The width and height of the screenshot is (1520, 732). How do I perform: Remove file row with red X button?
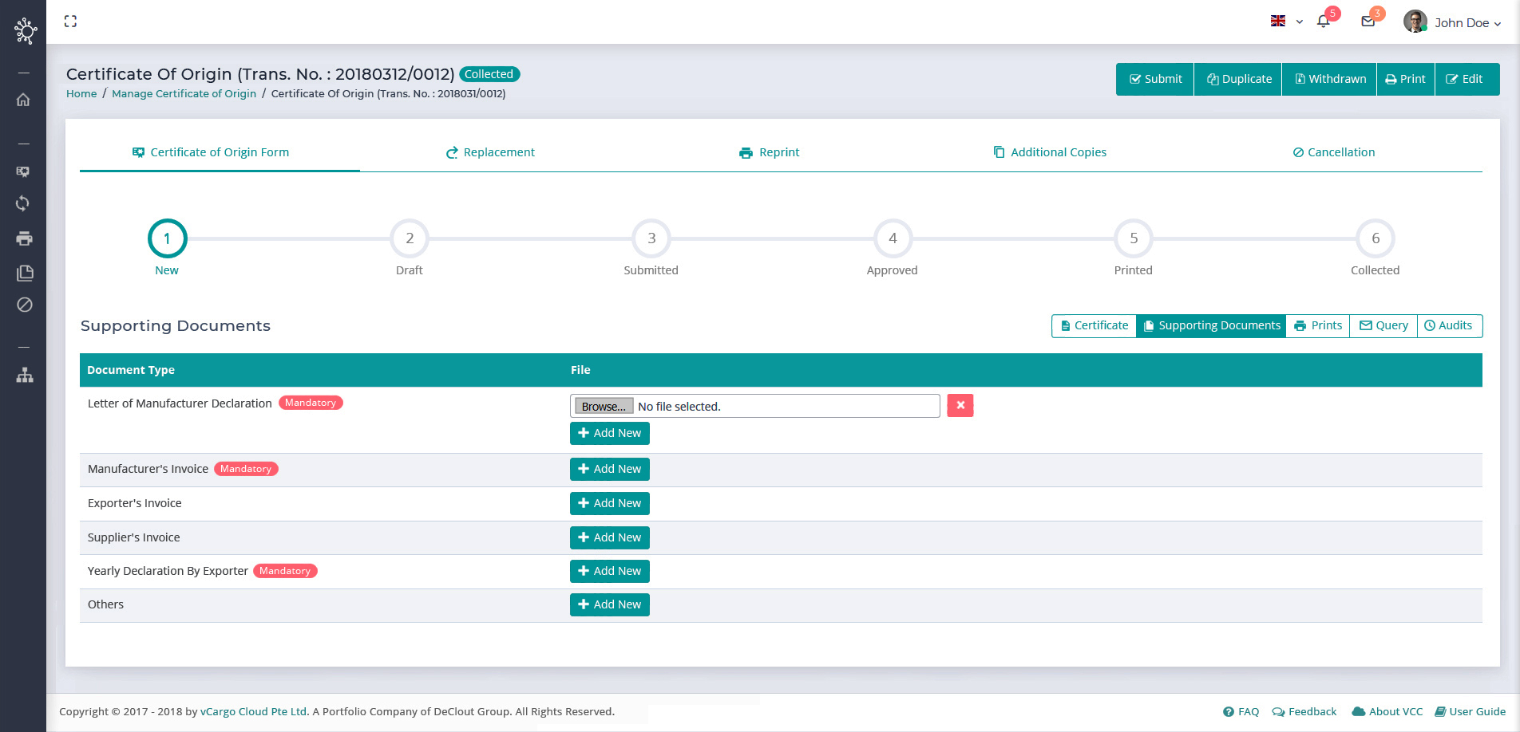pos(960,406)
